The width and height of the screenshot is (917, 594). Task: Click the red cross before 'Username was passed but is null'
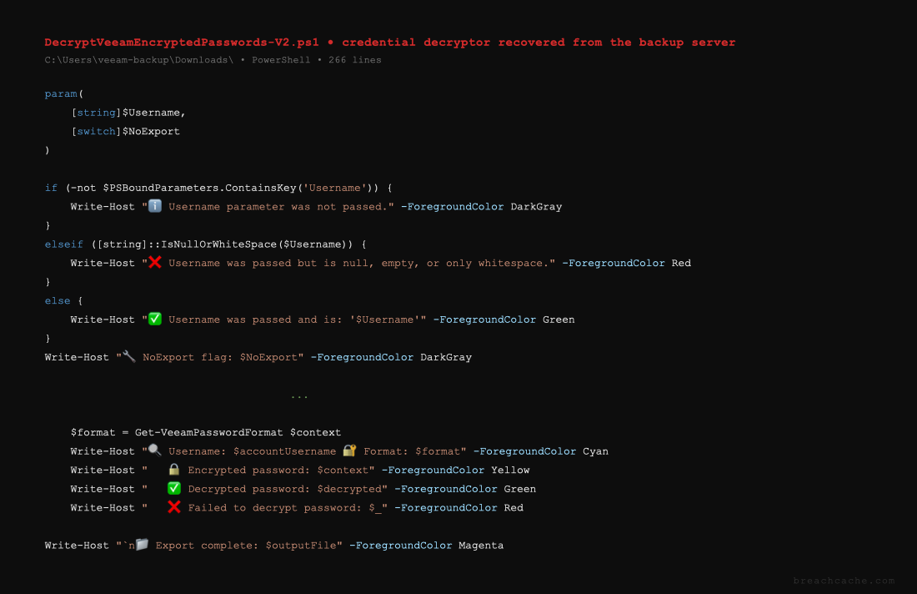click(154, 262)
